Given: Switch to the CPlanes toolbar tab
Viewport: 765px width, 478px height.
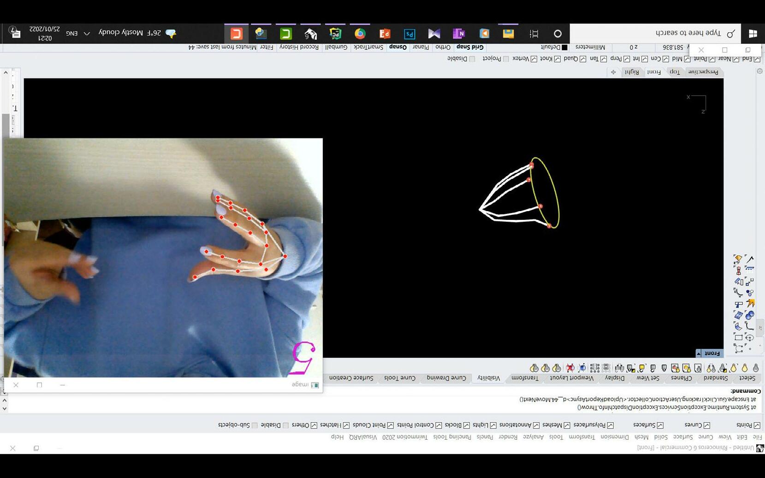Looking at the screenshot, I should 682,378.
